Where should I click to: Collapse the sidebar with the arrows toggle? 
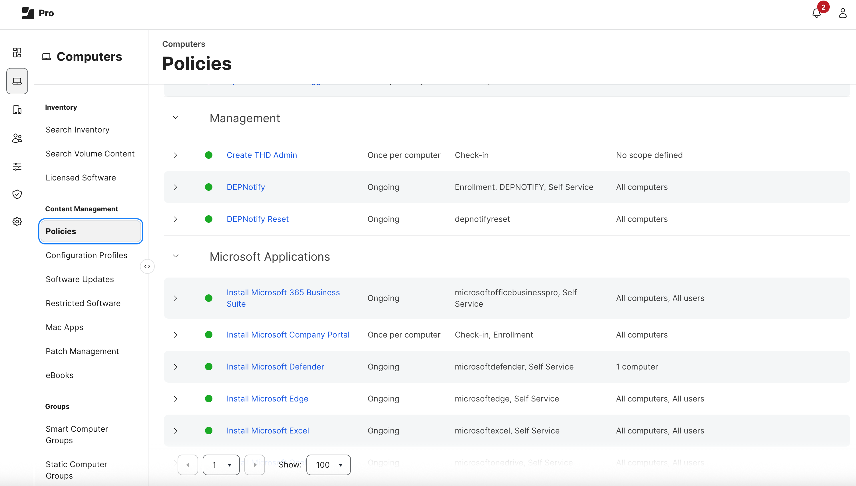pyautogui.click(x=147, y=266)
